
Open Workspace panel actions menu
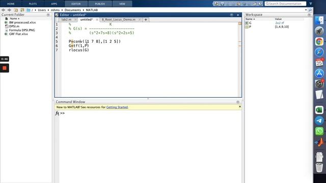pos(309,15)
